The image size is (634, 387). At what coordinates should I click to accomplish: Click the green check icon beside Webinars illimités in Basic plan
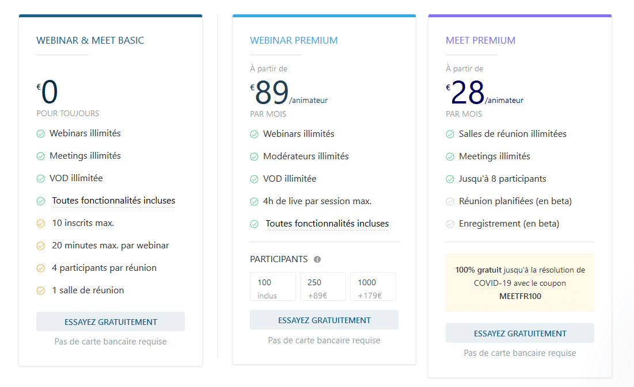click(40, 134)
